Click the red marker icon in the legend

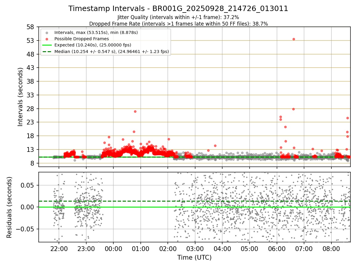tap(47, 39)
